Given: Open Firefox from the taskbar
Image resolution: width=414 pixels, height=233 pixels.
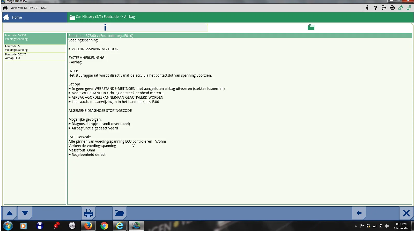Looking at the screenshot, I should point(88,226).
